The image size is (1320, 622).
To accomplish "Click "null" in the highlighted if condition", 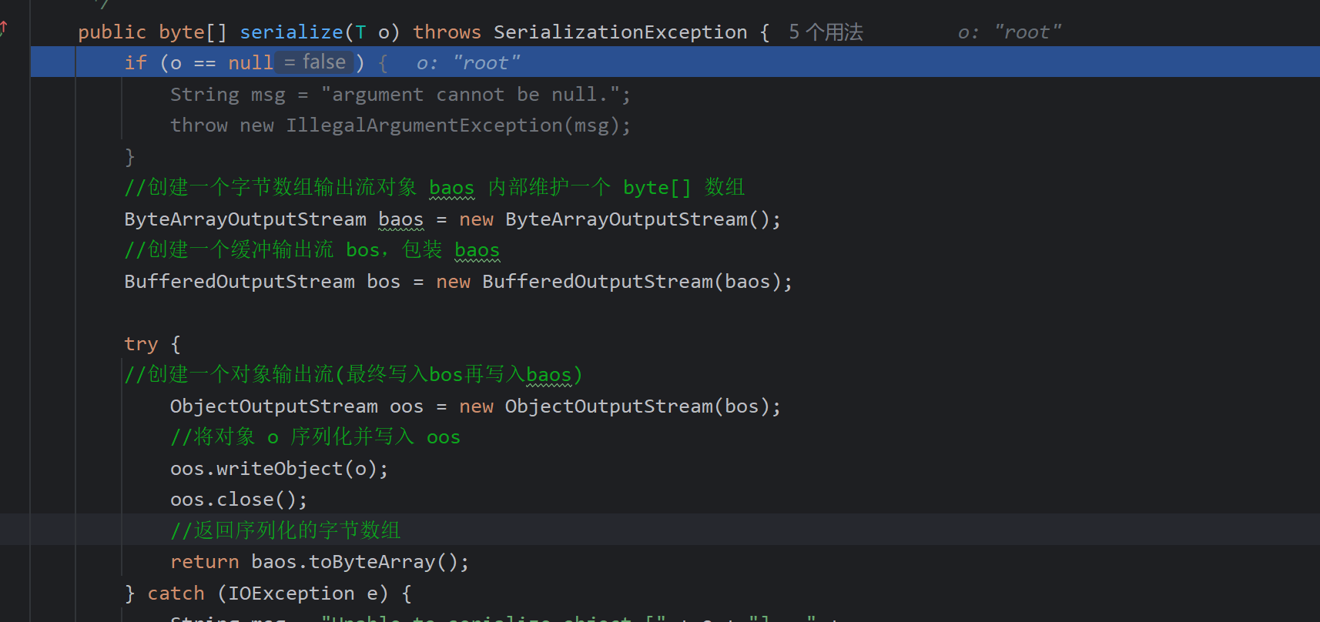I will pyautogui.click(x=250, y=63).
